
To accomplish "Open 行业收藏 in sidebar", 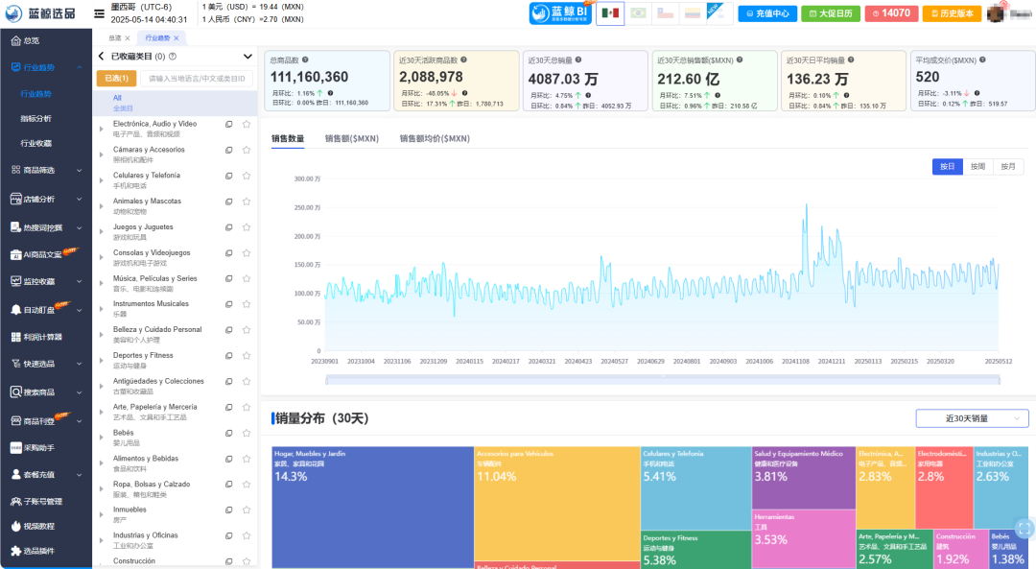I will (35, 143).
